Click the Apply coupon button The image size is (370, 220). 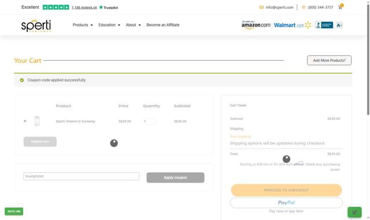(175, 177)
